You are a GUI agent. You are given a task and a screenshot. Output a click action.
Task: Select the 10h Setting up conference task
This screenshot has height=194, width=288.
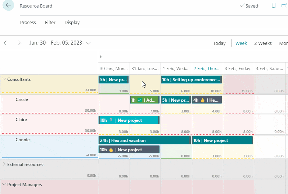click(191, 80)
